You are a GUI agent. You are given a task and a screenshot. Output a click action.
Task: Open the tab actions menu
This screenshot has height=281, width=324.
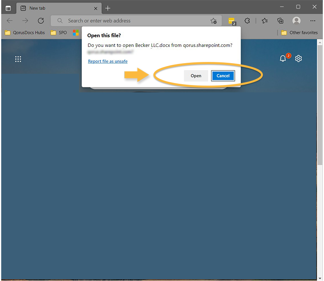[x=8, y=8]
